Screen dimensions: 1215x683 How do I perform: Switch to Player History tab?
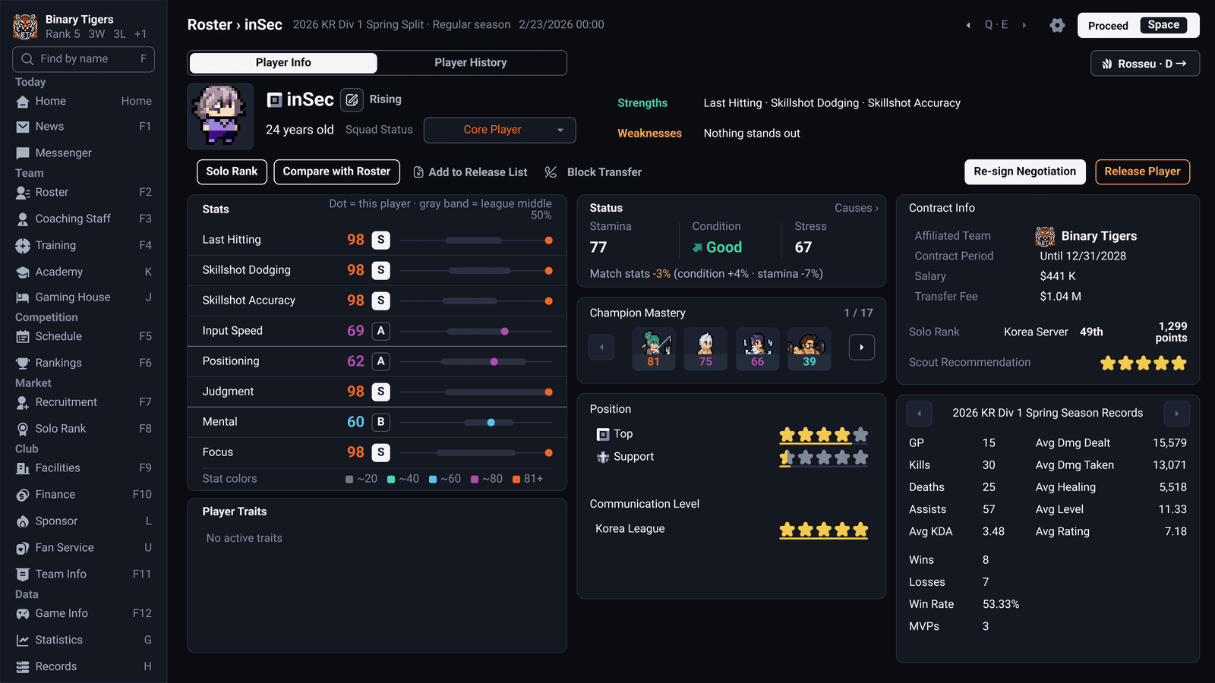click(x=471, y=63)
